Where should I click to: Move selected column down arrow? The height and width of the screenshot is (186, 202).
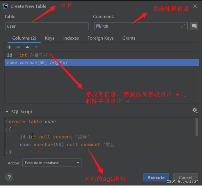point(36,47)
